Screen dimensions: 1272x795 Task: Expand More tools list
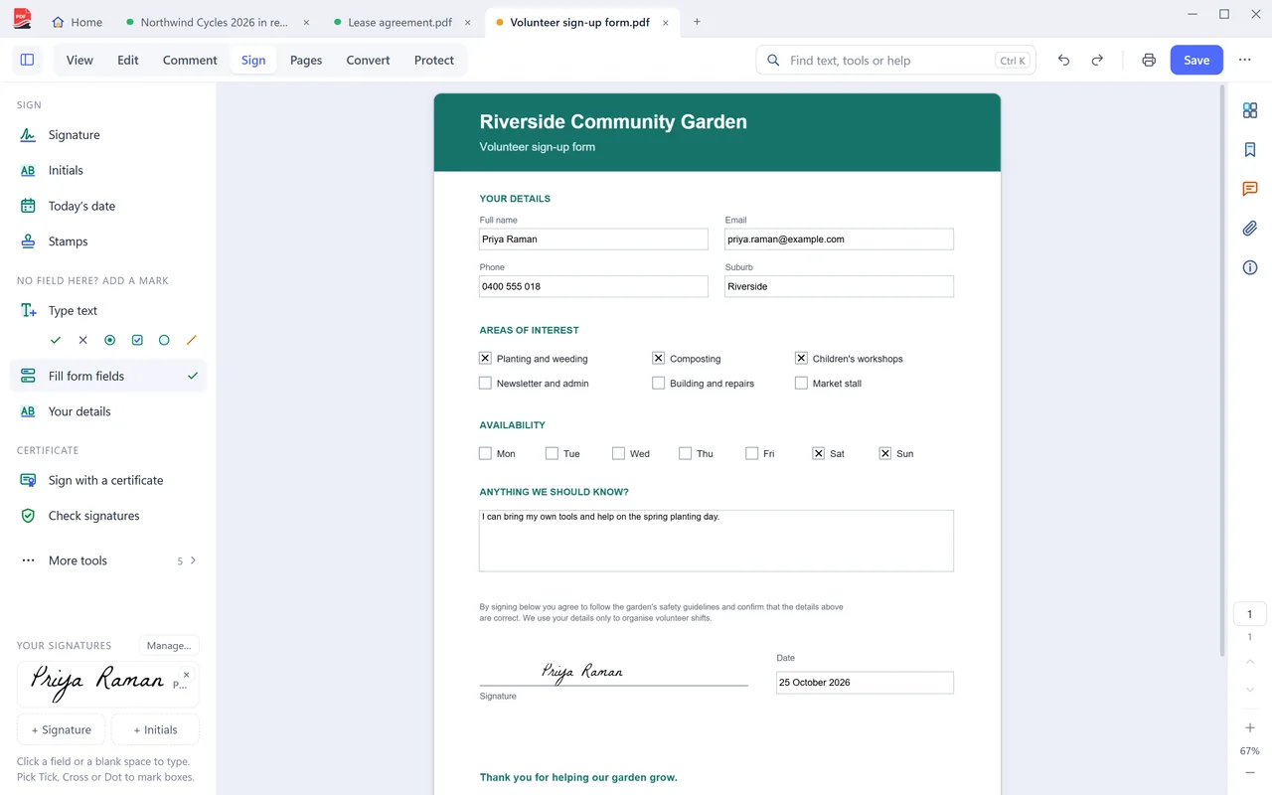pyautogui.click(x=108, y=560)
